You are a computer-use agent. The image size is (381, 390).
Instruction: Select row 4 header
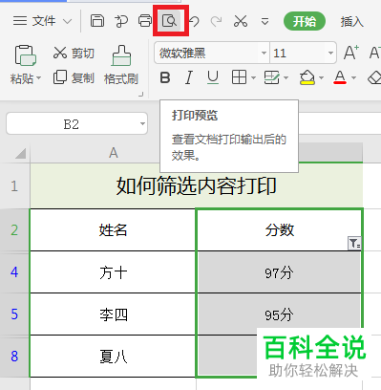14,272
